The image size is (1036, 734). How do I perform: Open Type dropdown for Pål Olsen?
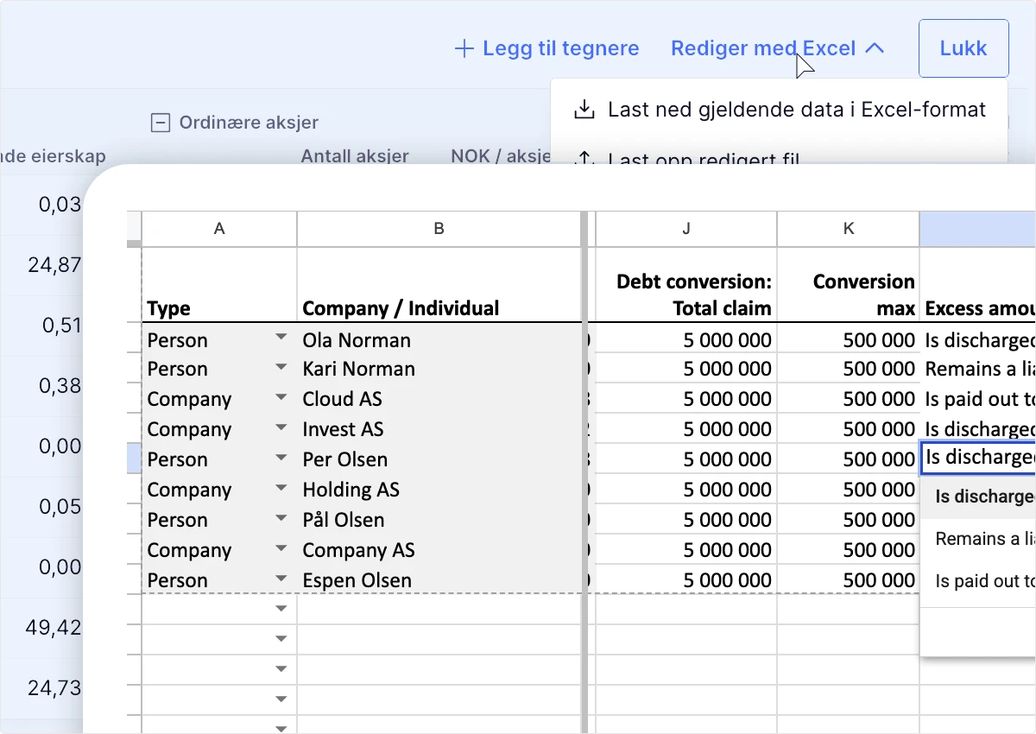pos(280,520)
